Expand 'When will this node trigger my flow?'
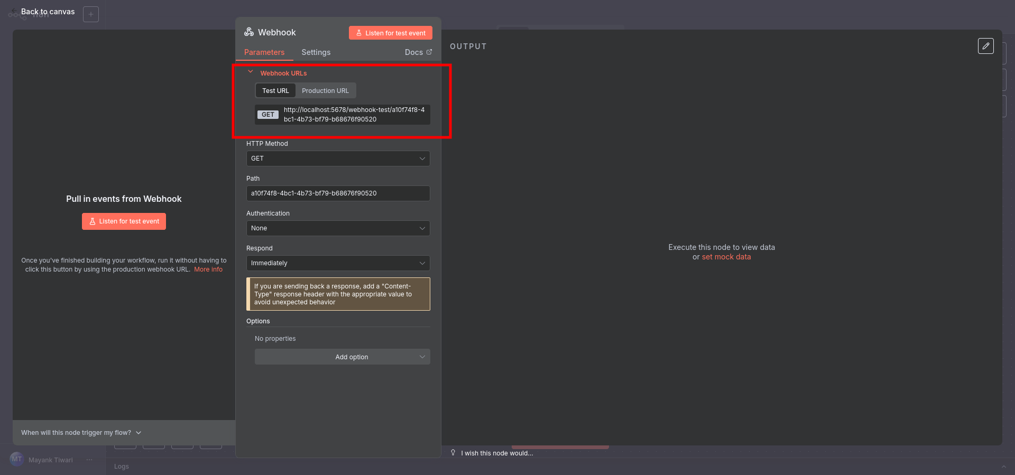 81,433
